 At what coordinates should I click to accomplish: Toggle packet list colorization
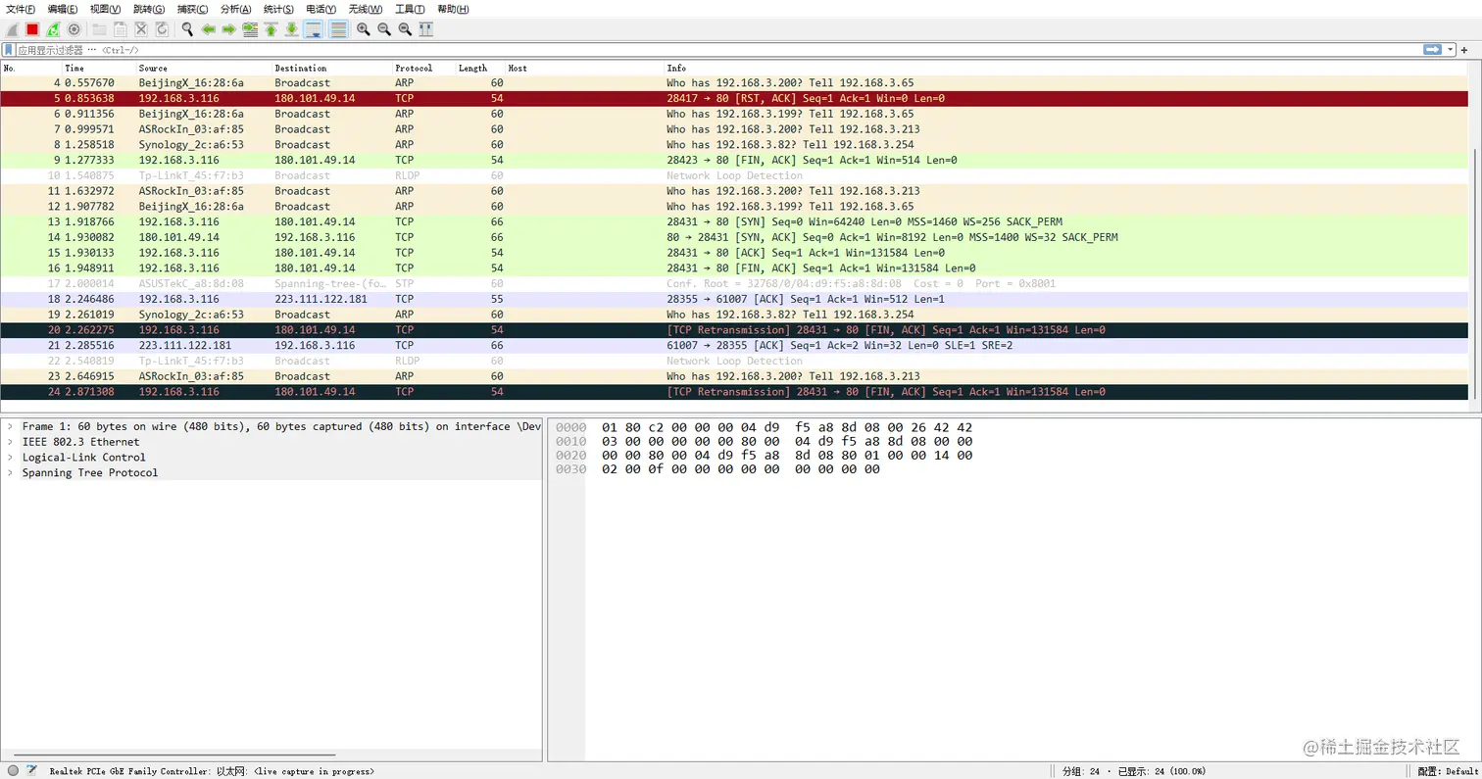point(338,29)
